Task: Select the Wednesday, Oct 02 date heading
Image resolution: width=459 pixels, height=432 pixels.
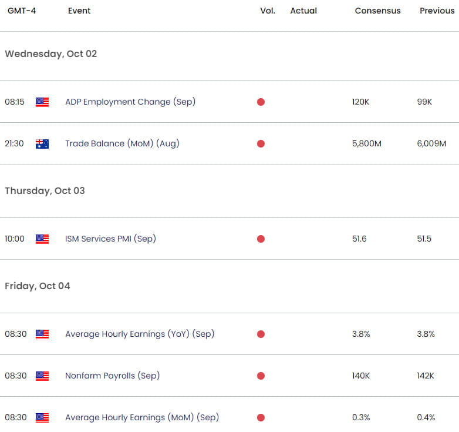Action: coord(51,54)
